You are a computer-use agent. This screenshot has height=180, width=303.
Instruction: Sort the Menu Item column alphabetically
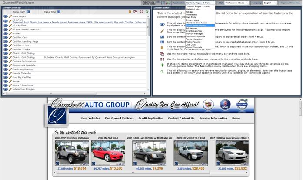(28, 12)
